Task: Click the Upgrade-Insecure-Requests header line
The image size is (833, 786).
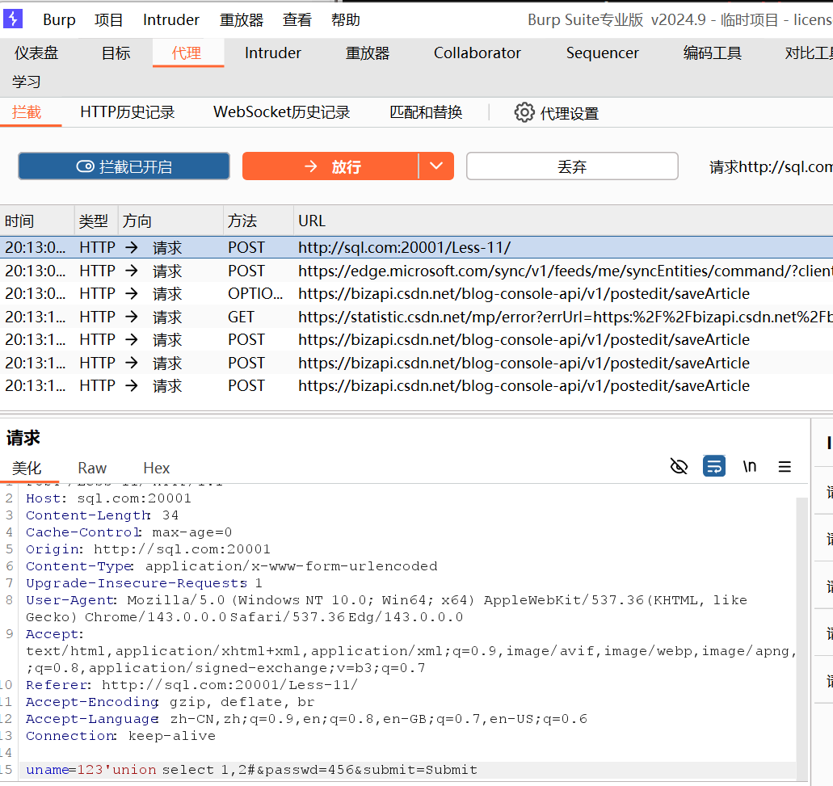Action: (x=144, y=583)
